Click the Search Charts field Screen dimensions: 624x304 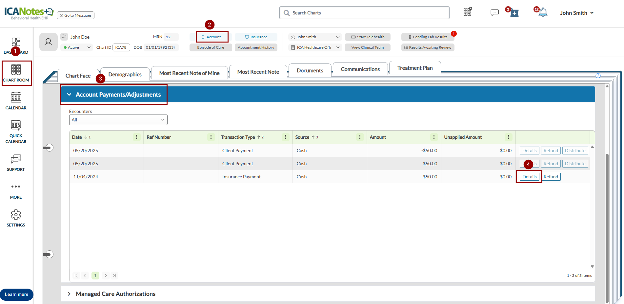tap(364, 13)
